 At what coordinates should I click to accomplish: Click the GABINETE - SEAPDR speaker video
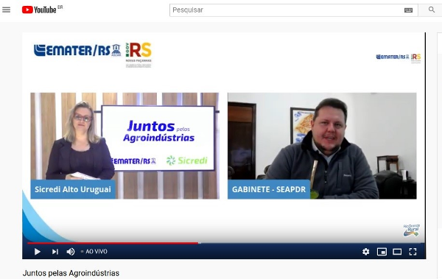(x=322, y=146)
